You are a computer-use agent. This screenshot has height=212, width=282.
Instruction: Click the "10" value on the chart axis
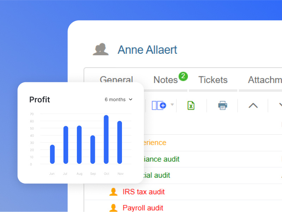(x=32, y=157)
